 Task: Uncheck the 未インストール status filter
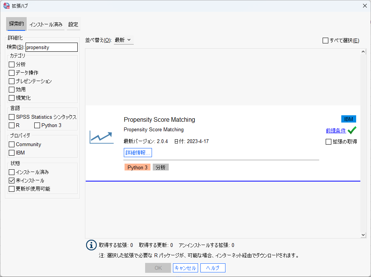[x=11, y=181]
